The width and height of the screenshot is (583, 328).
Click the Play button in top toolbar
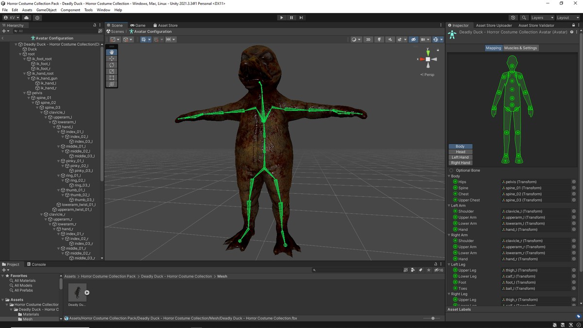click(281, 17)
